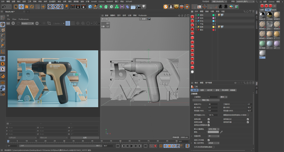
Task: Uncheck 使用运动剪辑系统 checkbox
Action: [x=209, y=125]
